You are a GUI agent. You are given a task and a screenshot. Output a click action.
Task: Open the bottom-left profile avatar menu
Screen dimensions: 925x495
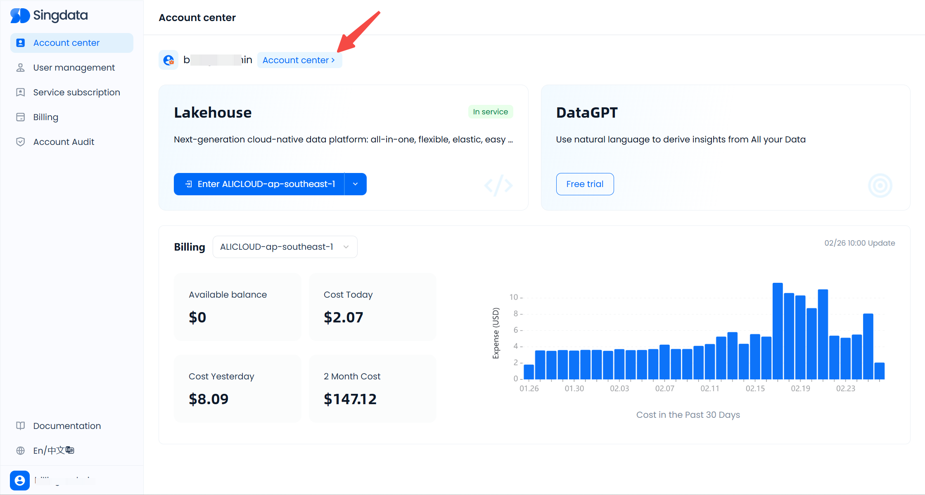coord(19,480)
